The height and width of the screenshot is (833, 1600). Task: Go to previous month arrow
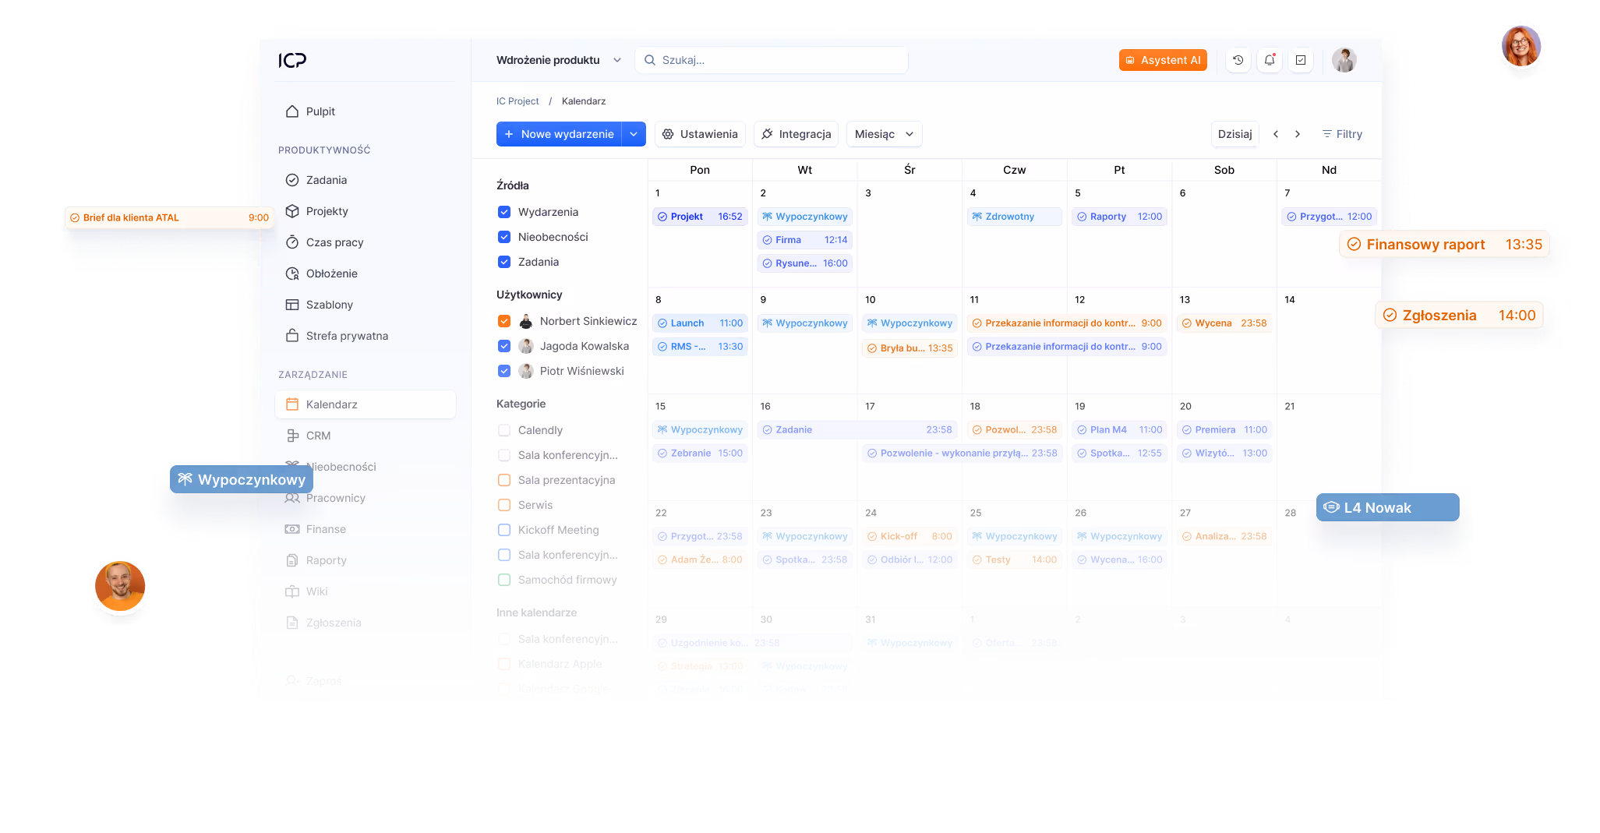(x=1276, y=134)
